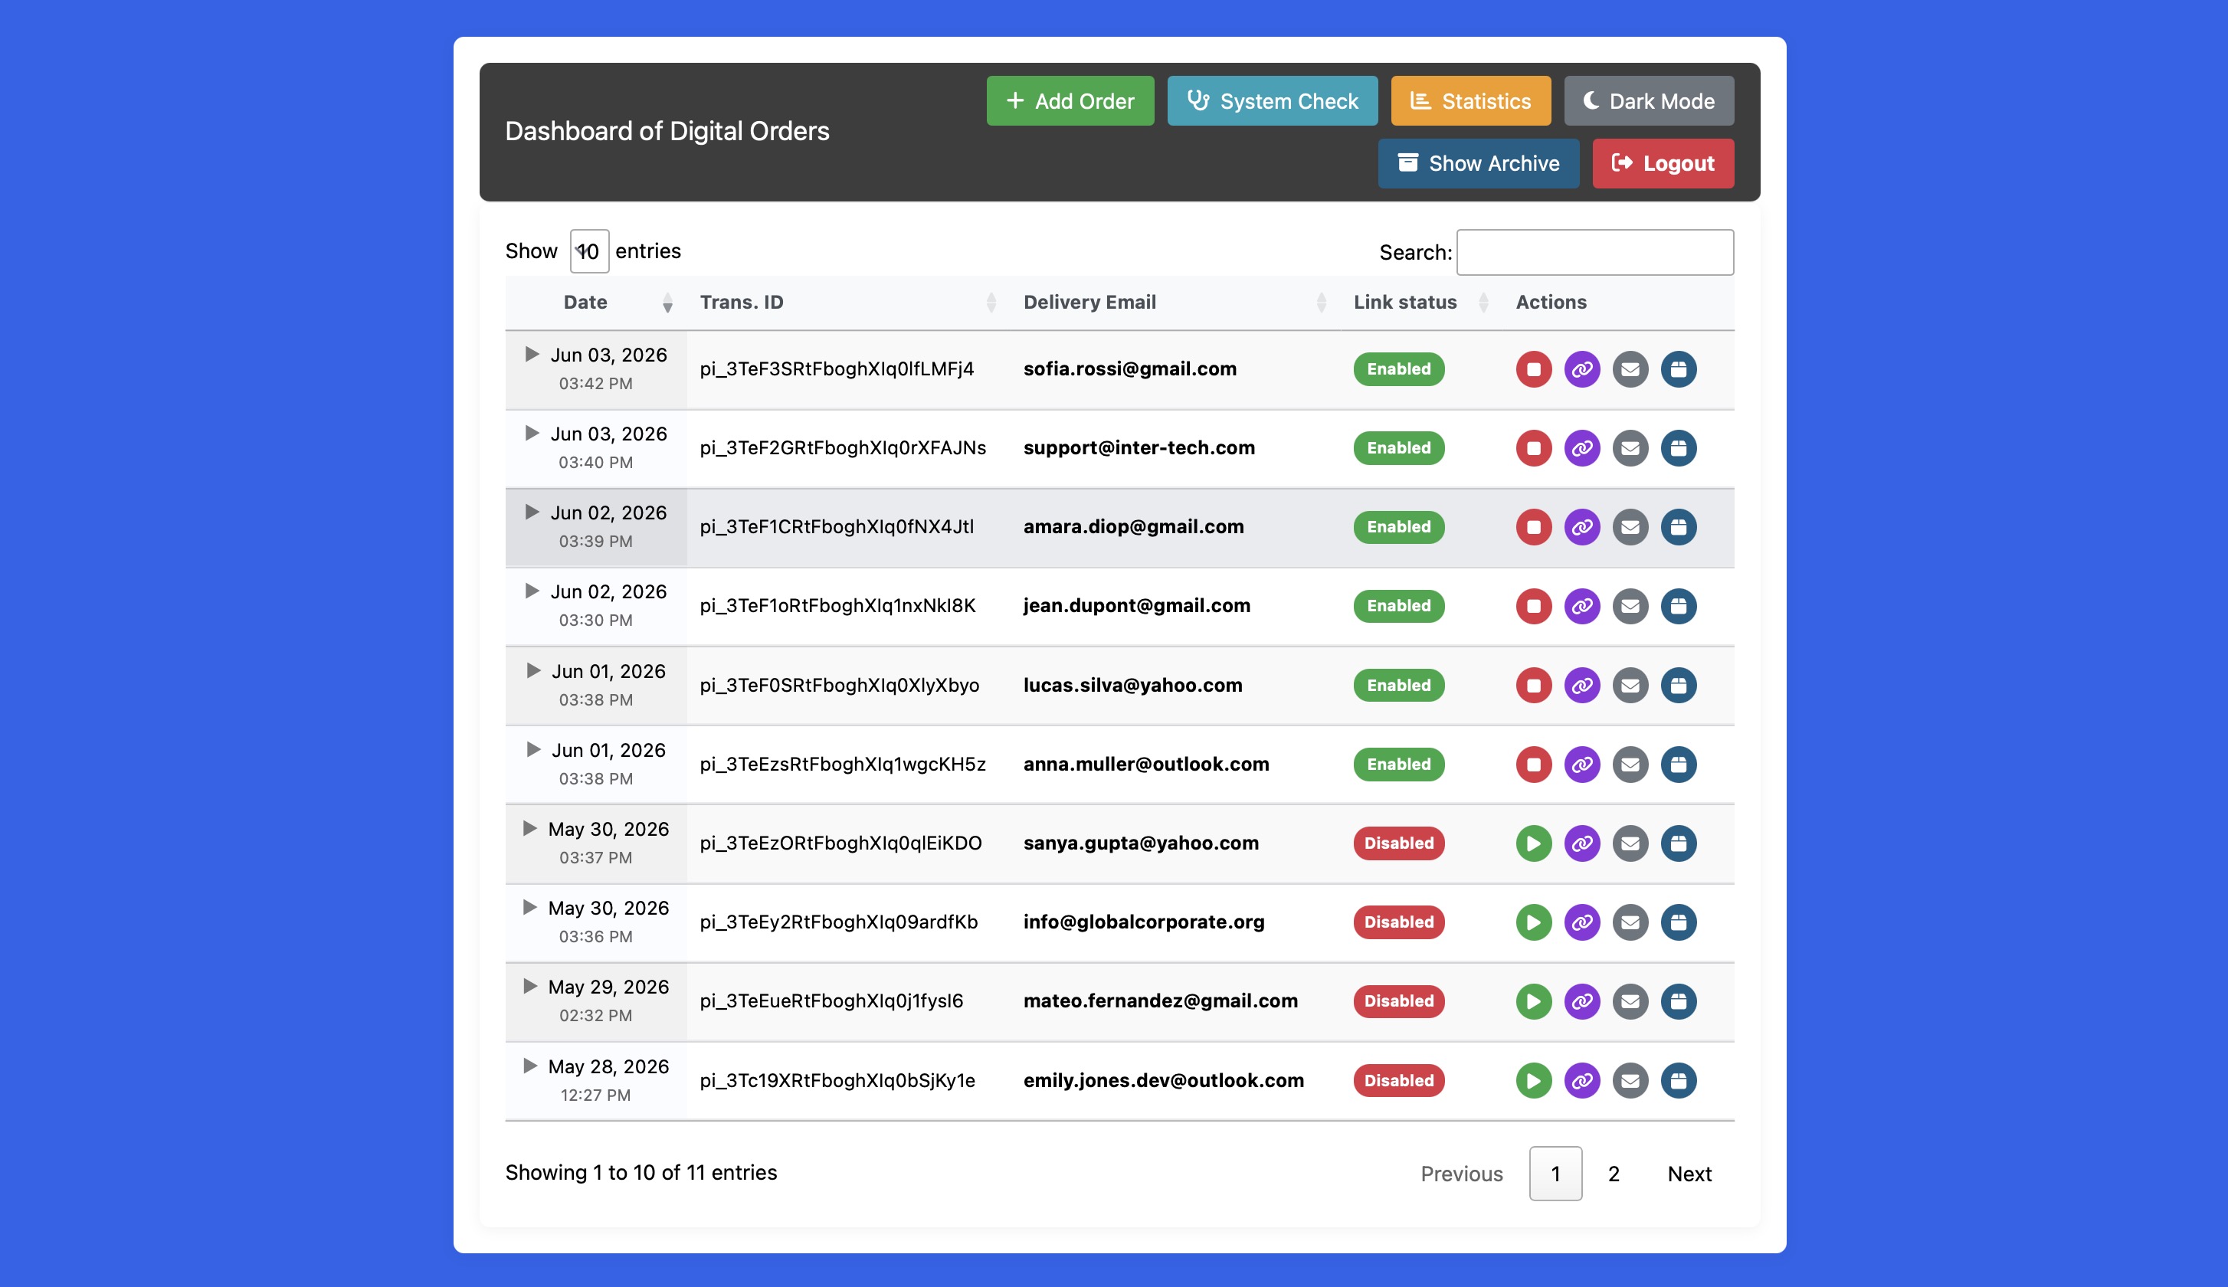
Task: Click transaction ID pi_3TeEzsRtFboghXIq1wgcKH5z
Action: coord(842,764)
